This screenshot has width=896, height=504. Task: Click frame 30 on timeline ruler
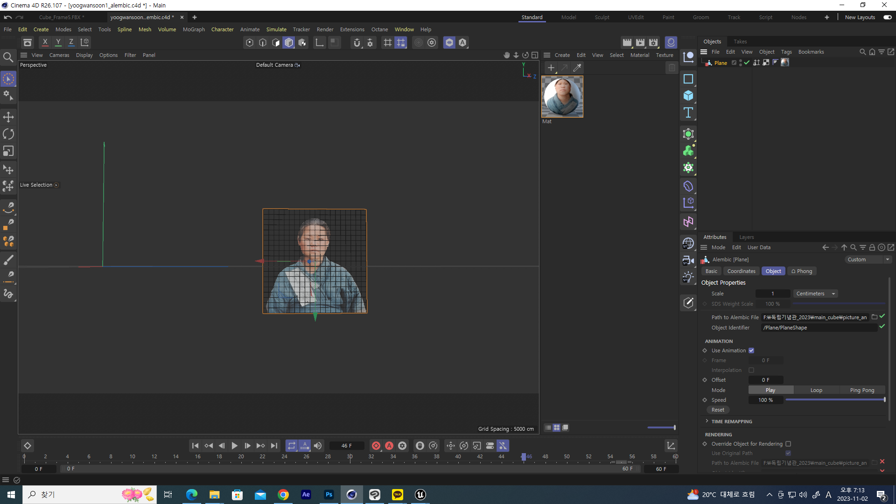tap(350, 457)
